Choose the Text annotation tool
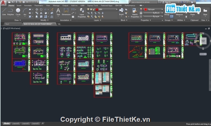 [x=58, y=12]
